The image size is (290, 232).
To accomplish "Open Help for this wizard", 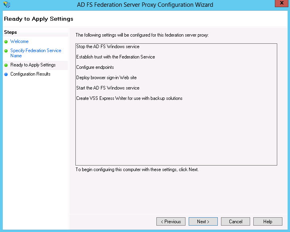I will [268, 222].
